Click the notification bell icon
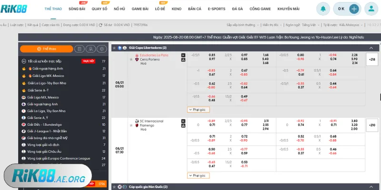This screenshot has width=381, height=190. (x=323, y=9)
